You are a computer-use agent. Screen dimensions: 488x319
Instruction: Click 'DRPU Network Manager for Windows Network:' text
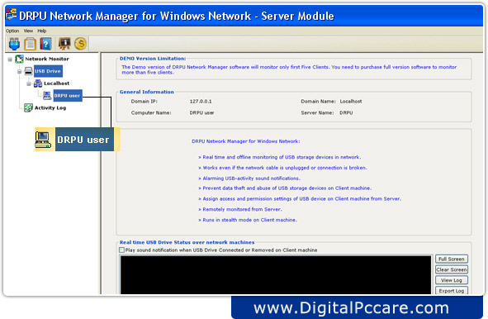246,141
